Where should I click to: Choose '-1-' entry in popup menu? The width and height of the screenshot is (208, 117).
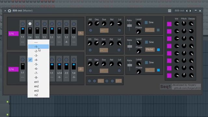(38, 47)
